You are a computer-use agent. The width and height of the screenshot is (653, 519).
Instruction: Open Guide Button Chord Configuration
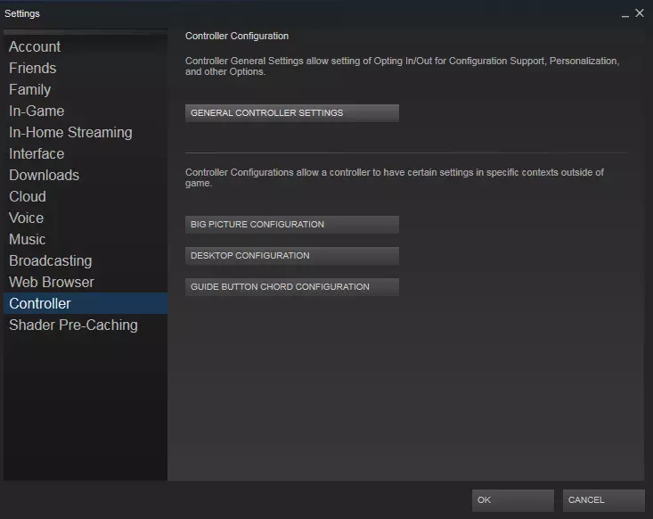pyautogui.click(x=292, y=287)
